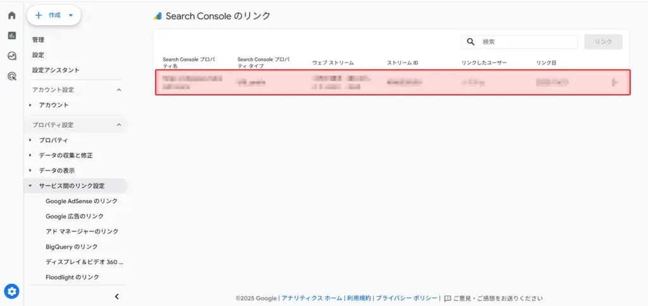Expand the データの収集と修正 tree item
This screenshot has height=306, width=648.
[x=30, y=156]
